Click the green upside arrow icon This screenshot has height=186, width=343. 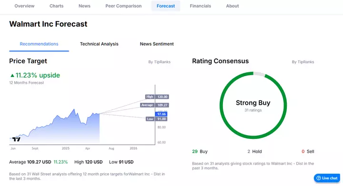(x=12, y=76)
